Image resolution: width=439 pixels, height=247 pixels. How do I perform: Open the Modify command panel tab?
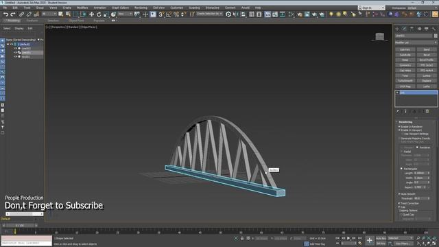click(404, 29)
